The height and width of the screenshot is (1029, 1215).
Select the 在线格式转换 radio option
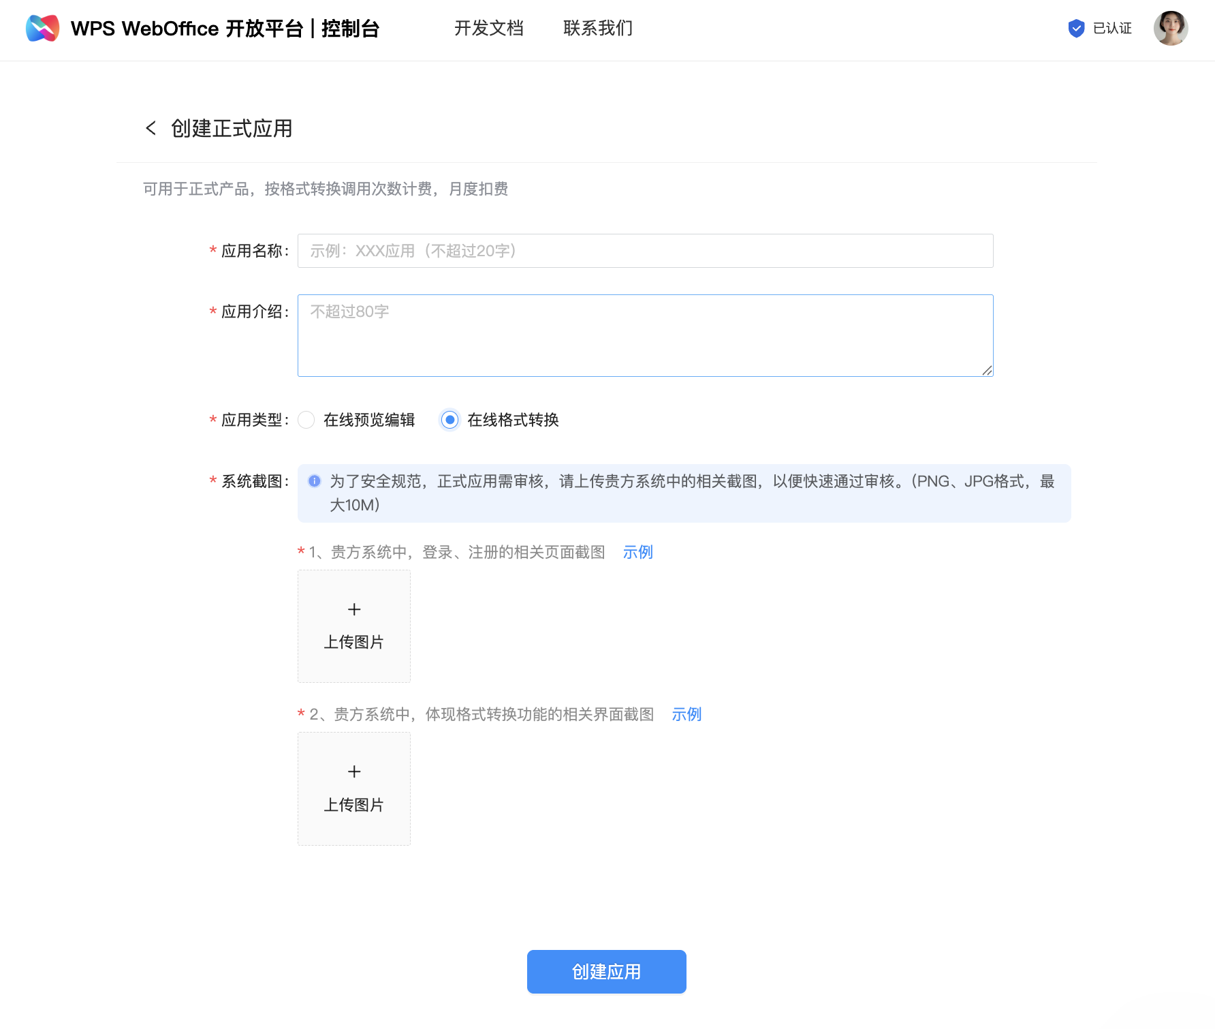pos(449,420)
